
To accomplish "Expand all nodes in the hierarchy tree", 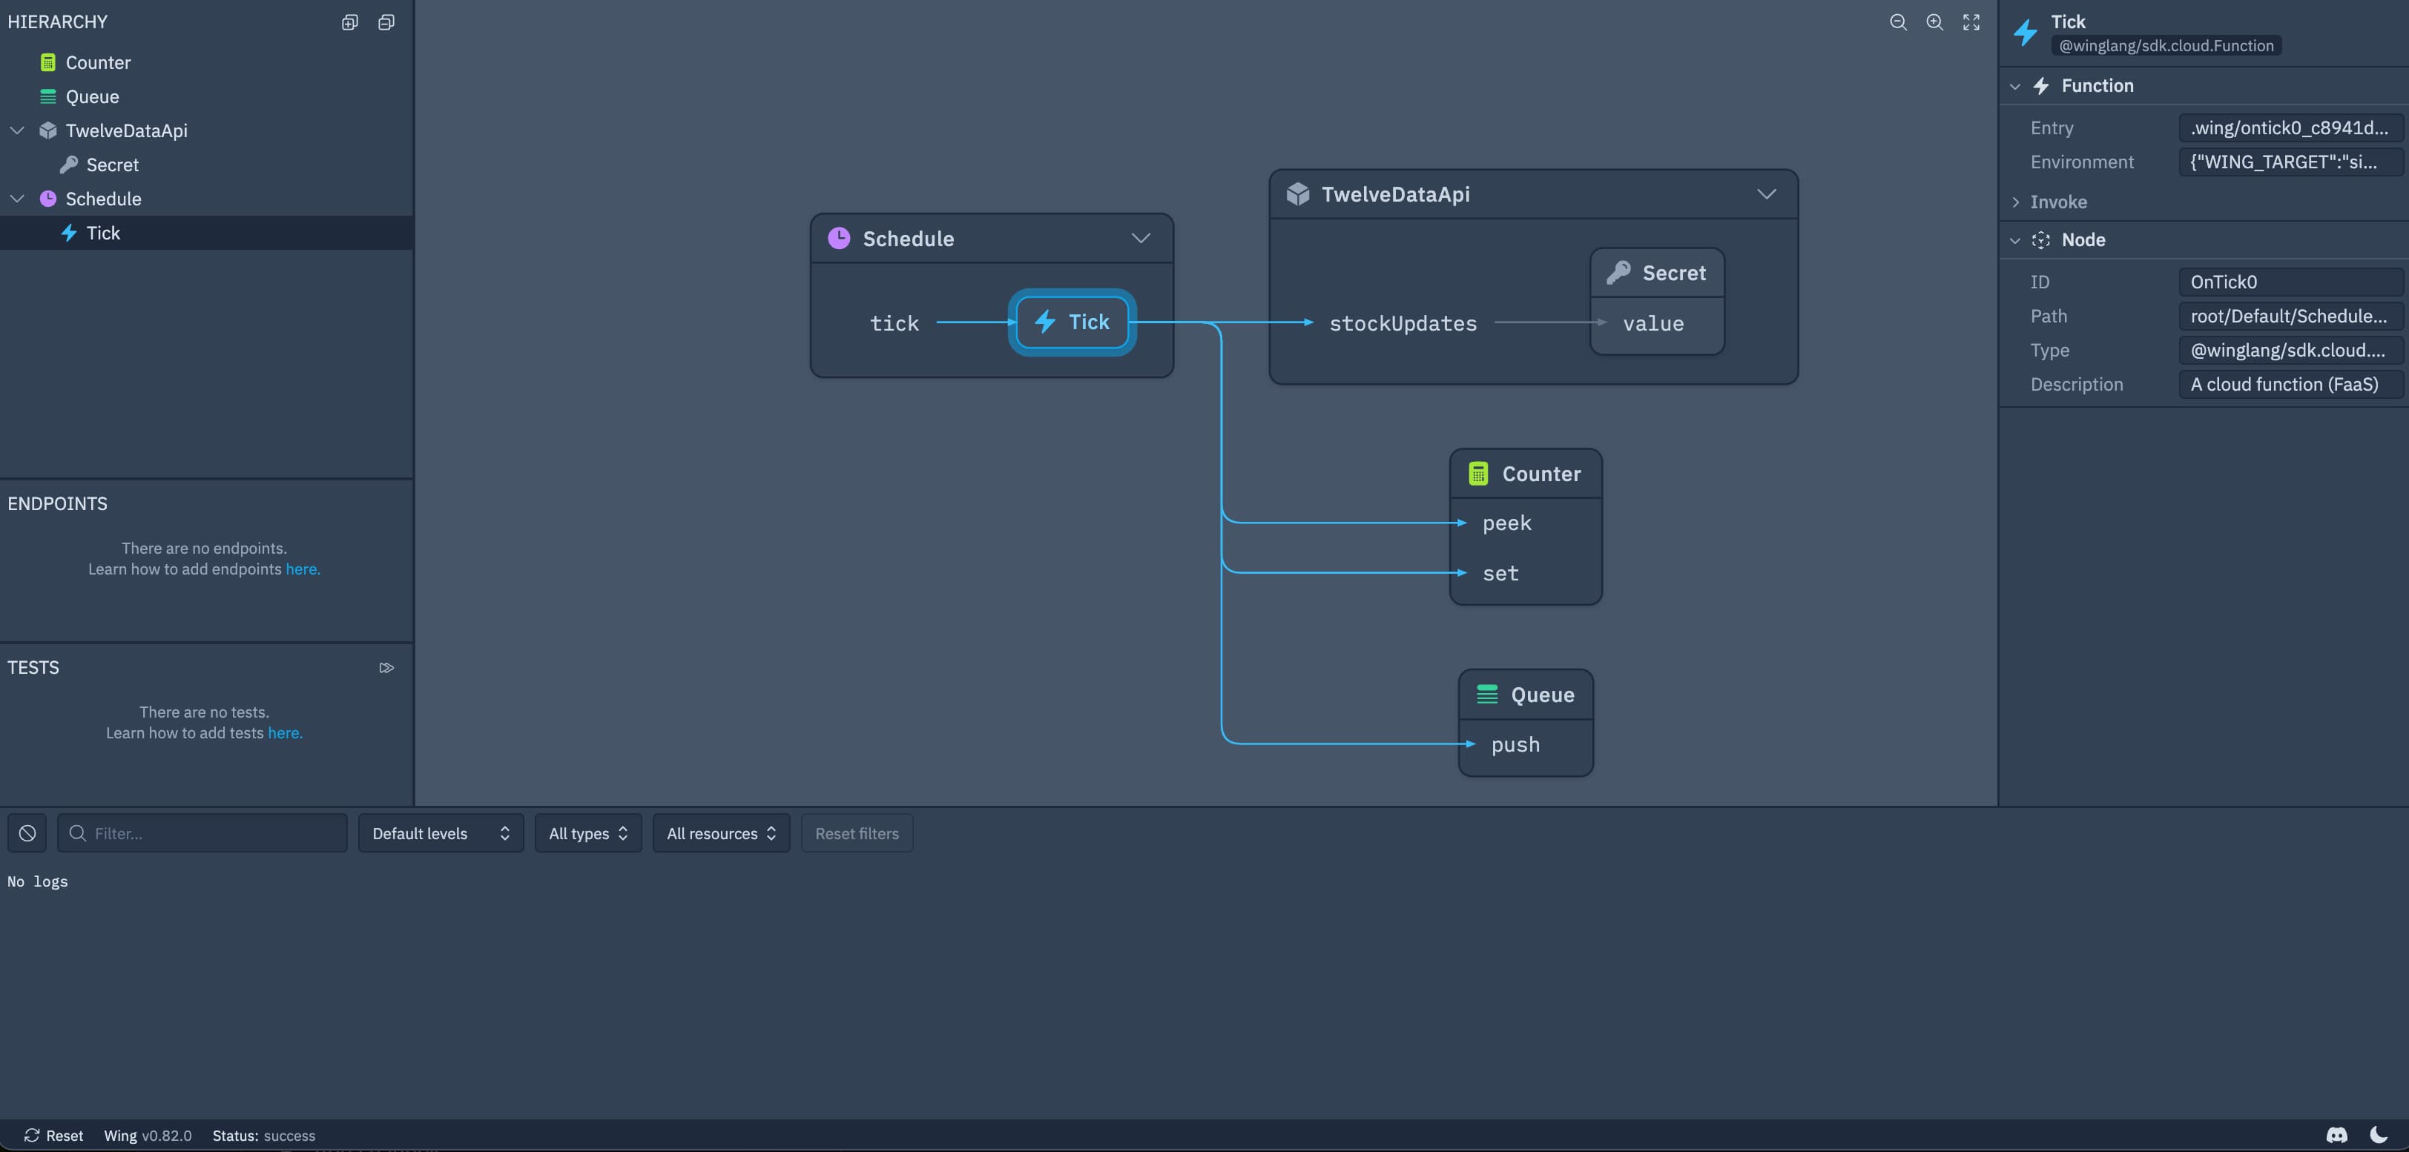I will tap(349, 21).
